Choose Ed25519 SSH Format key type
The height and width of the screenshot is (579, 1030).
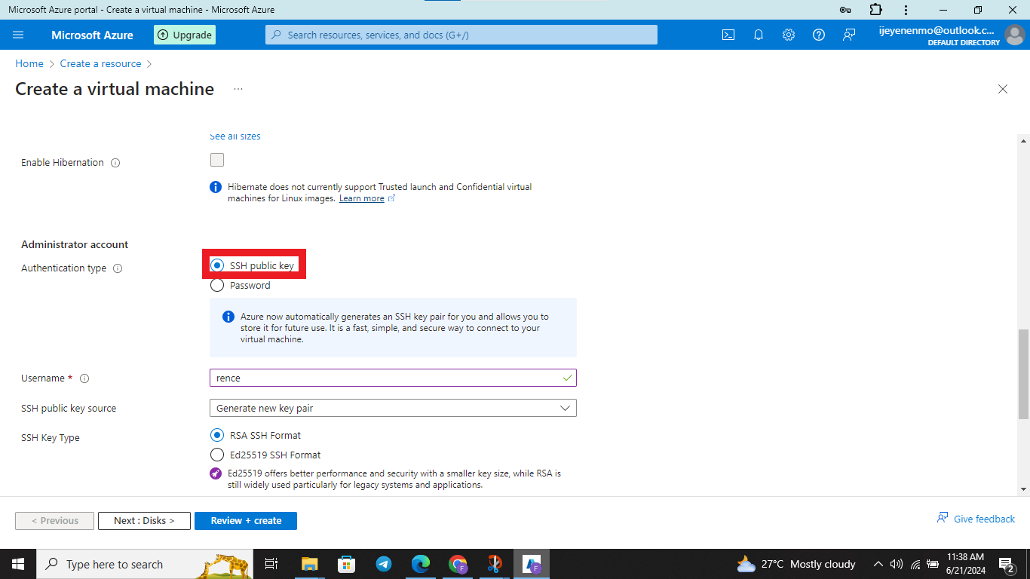(217, 455)
